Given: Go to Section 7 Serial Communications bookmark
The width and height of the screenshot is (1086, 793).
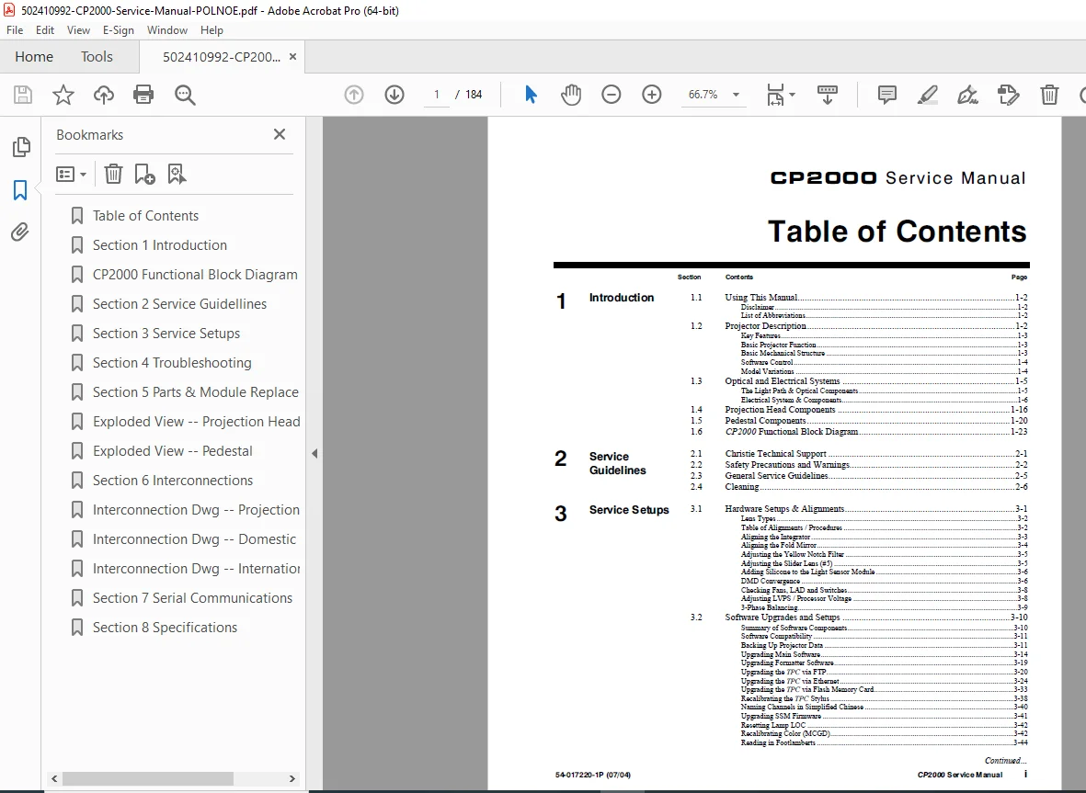Looking at the screenshot, I should 192,598.
